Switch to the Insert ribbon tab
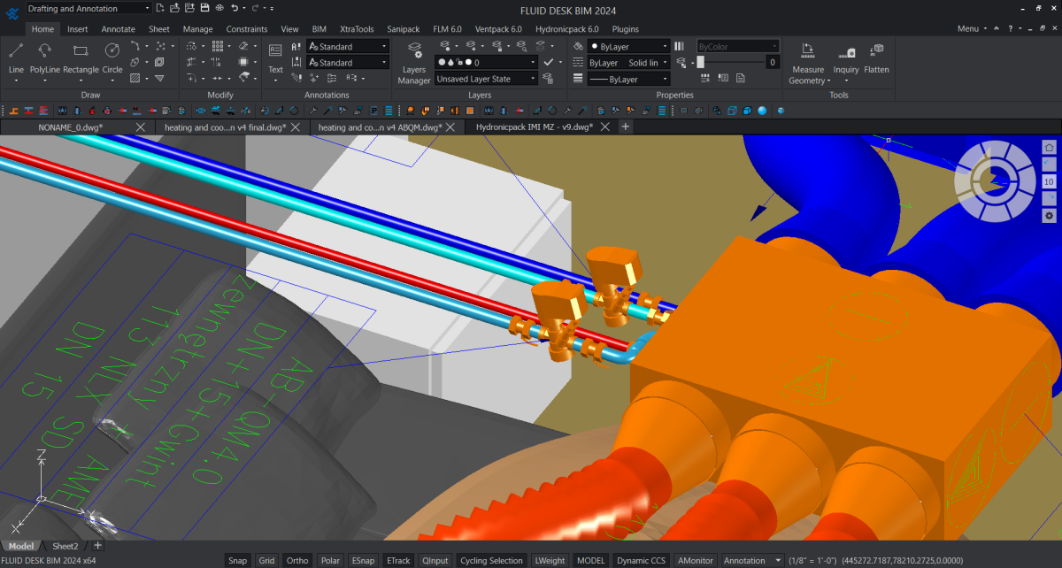 pos(78,28)
